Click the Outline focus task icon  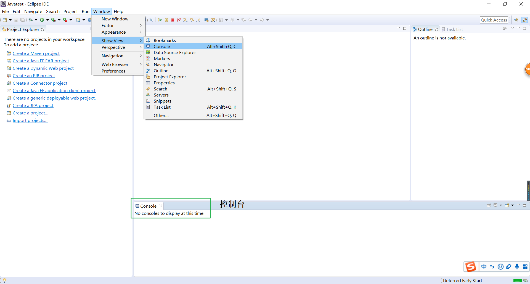(505, 29)
